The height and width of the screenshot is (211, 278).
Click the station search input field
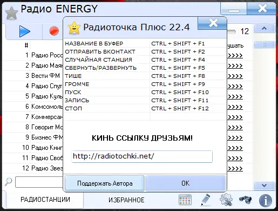click(x=39, y=182)
